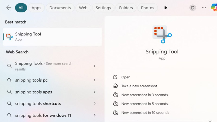Expand the snipping tools pc suggestion arrow
Screen dimensions: 217x122
[95, 80]
